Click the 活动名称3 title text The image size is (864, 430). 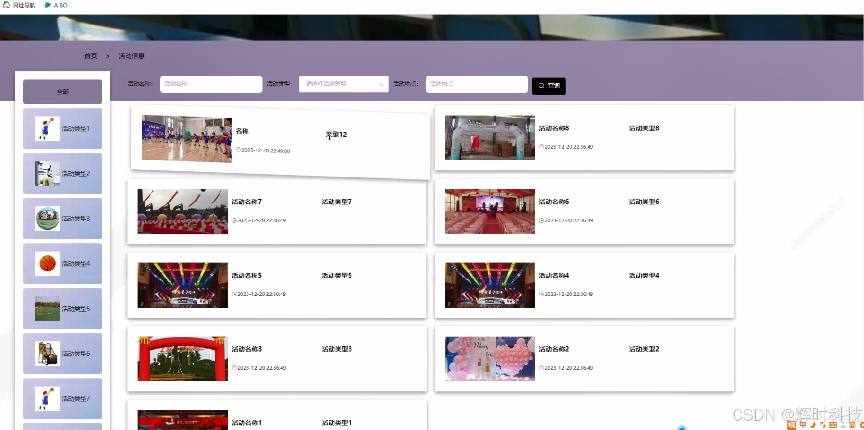coord(247,349)
